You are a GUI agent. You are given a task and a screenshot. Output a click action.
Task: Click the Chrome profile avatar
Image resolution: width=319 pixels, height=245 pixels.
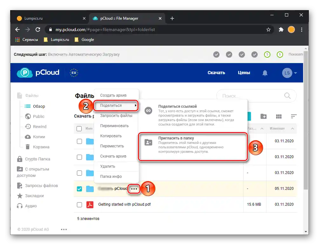pyautogui.click(x=291, y=30)
